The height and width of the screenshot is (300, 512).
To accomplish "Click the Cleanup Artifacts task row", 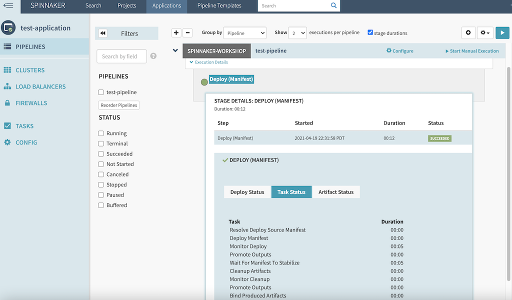I will coord(316,271).
